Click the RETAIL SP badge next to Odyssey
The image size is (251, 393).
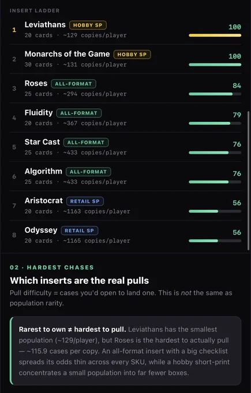click(x=80, y=231)
